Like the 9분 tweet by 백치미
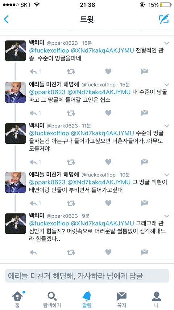The width and height of the screenshot is (174, 310). [108, 252]
